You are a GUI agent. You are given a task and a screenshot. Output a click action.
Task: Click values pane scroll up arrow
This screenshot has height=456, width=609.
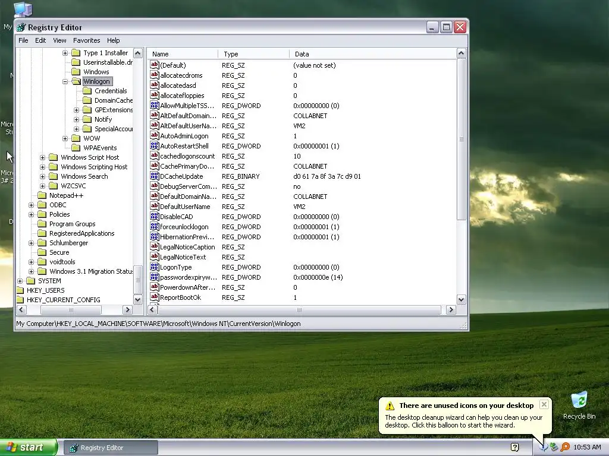[x=461, y=53]
